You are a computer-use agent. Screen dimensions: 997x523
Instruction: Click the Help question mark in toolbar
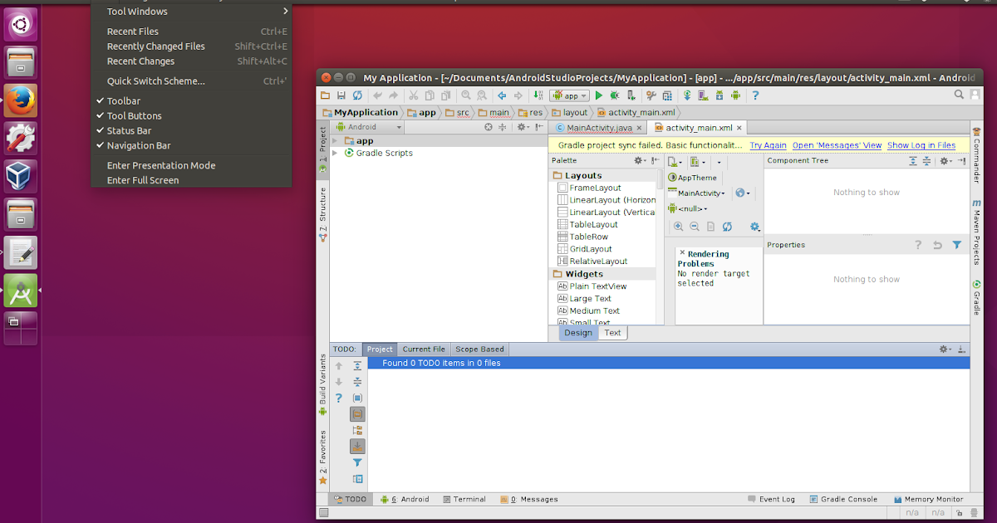click(755, 95)
